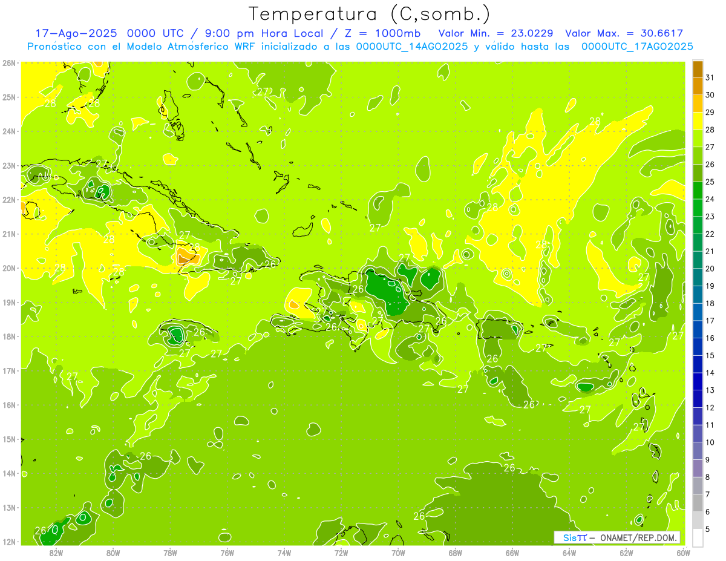Click the '14N' latitude axis label

(x=9, y=473)
